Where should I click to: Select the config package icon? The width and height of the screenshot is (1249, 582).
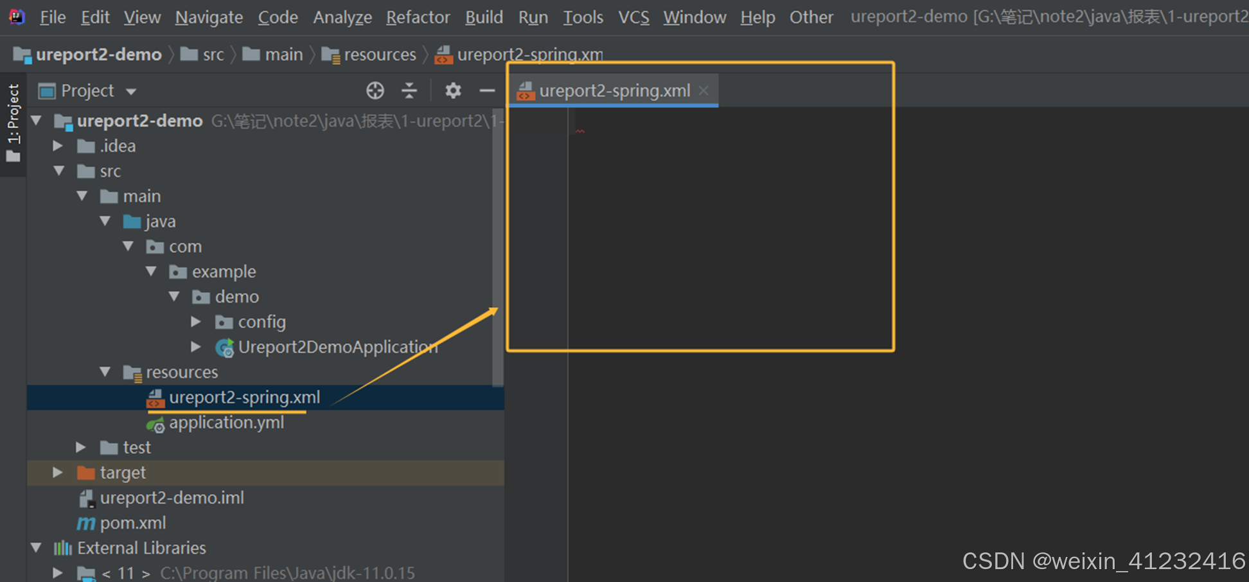point(224,322)
